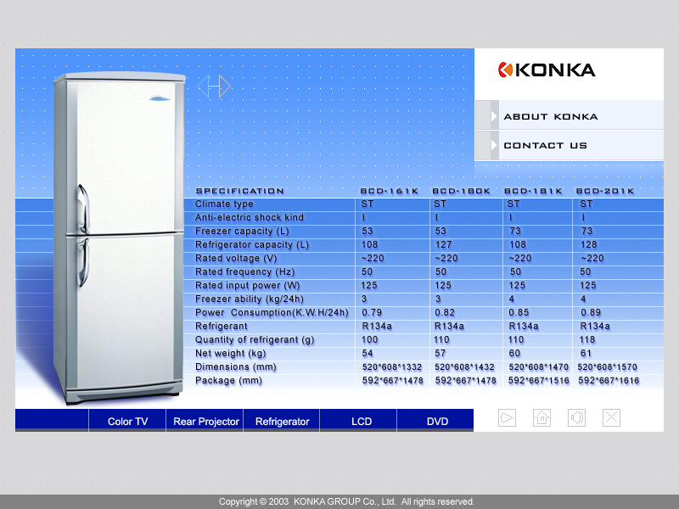Select the 520*608*1470 dimensions value
The height and width of the screenshot is (509, 679).
(538, 367)
